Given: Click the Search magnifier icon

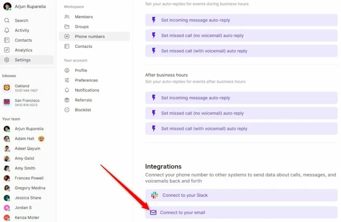Looking at the screenshot, I should 7,20.
